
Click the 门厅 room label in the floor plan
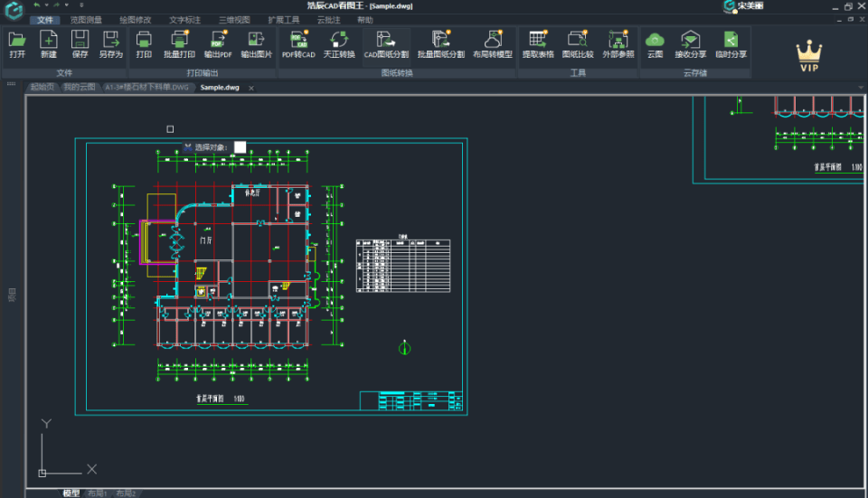point(206,240)
